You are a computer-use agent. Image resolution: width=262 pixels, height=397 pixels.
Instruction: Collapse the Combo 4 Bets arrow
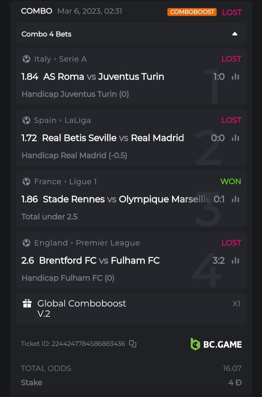click(235, 34)
